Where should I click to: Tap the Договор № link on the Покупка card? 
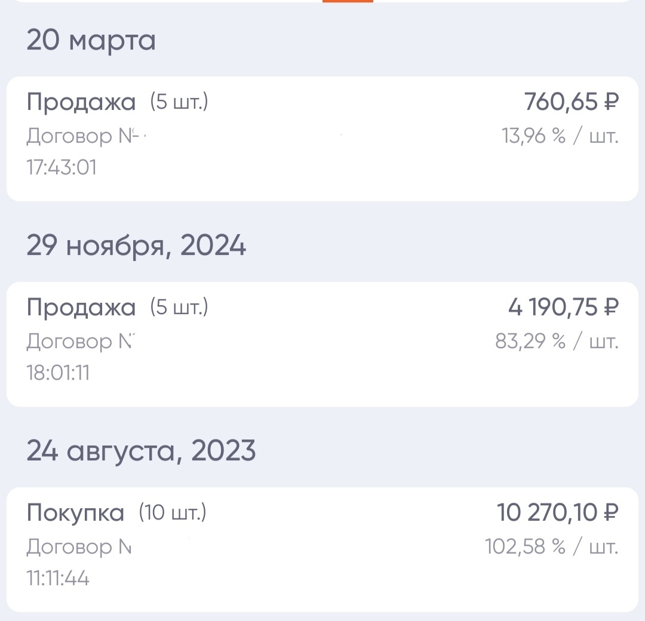pos(78,546)
